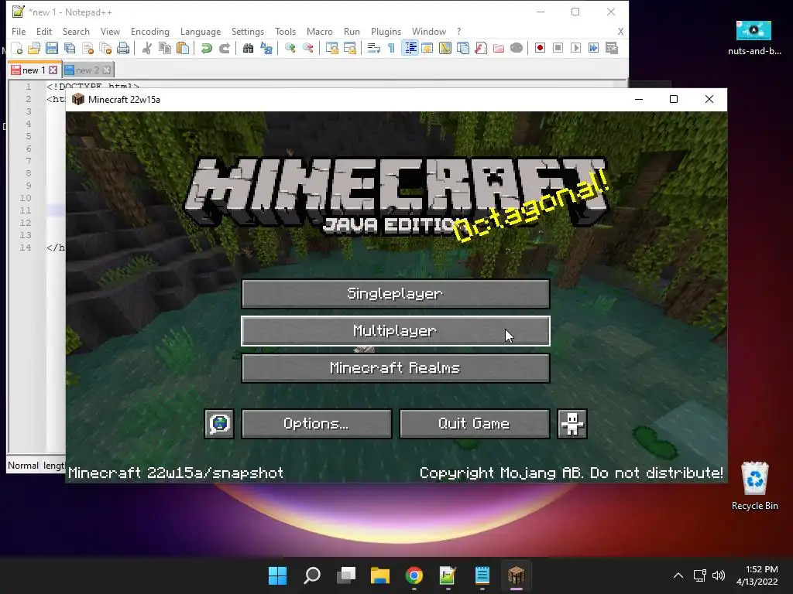Select the Recycle Bin desktop icon
This screenshot has height=594, width=793.
pyautogui.click(x=754, y=486)
